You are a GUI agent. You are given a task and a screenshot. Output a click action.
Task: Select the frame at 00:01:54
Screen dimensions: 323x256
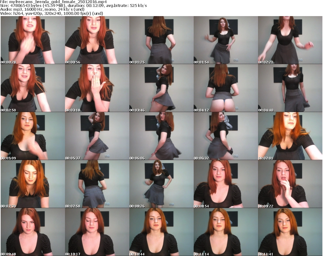coord(226,40)
